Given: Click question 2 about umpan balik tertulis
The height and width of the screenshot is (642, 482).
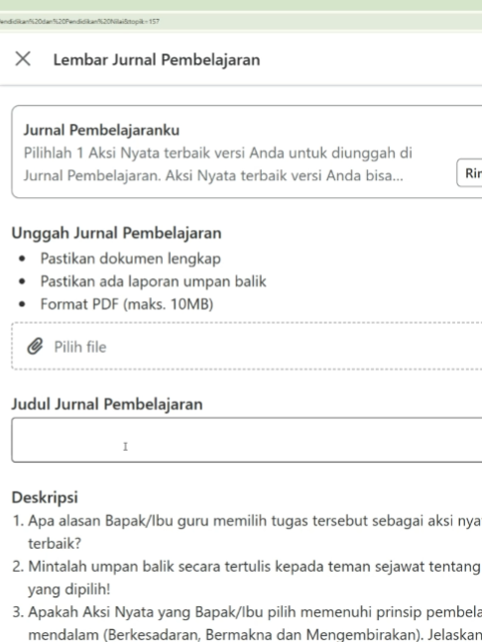Looking at the screenshot, I should [x=247, y=579].
